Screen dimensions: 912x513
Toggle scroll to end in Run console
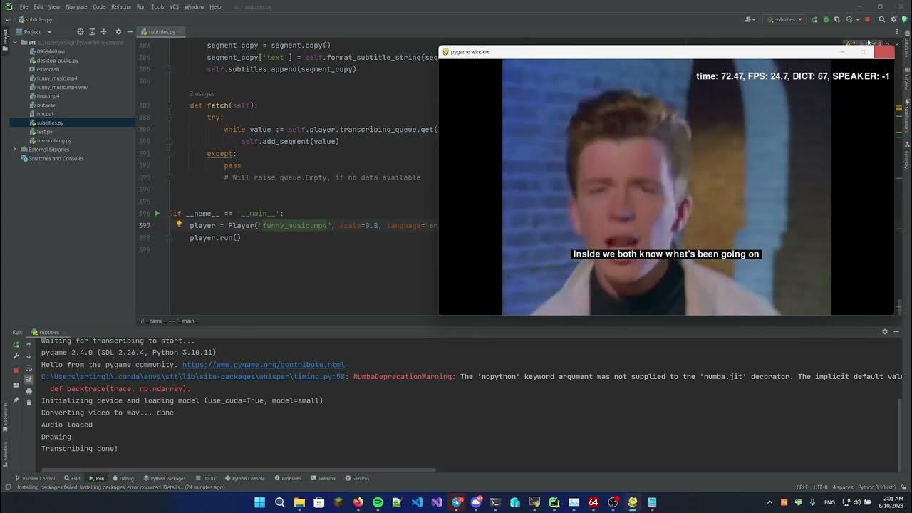tap(28, 379)
